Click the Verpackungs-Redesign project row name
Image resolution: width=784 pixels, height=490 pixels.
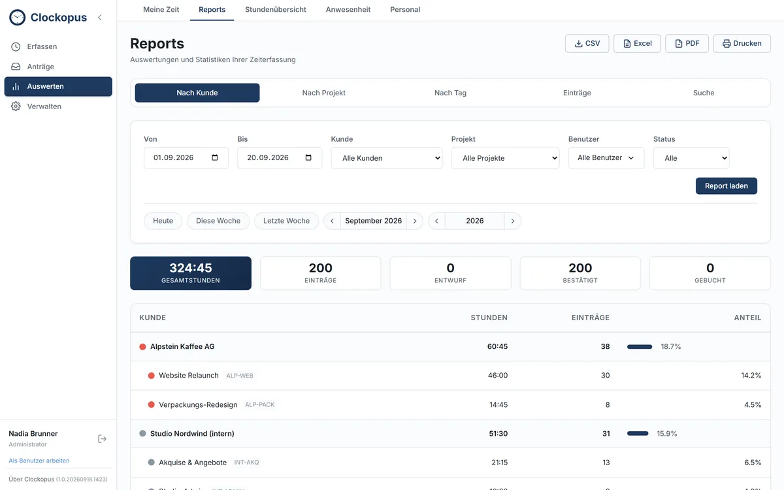(x=198, y=405)
